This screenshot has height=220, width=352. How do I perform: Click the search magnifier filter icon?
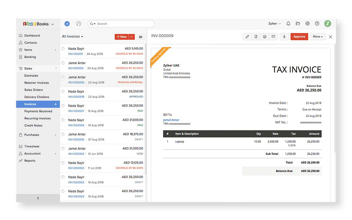coord(92,24)
